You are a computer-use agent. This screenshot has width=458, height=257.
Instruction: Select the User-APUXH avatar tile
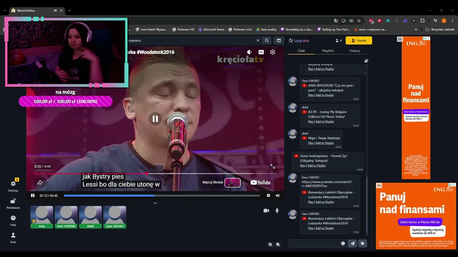coord(115,217)
